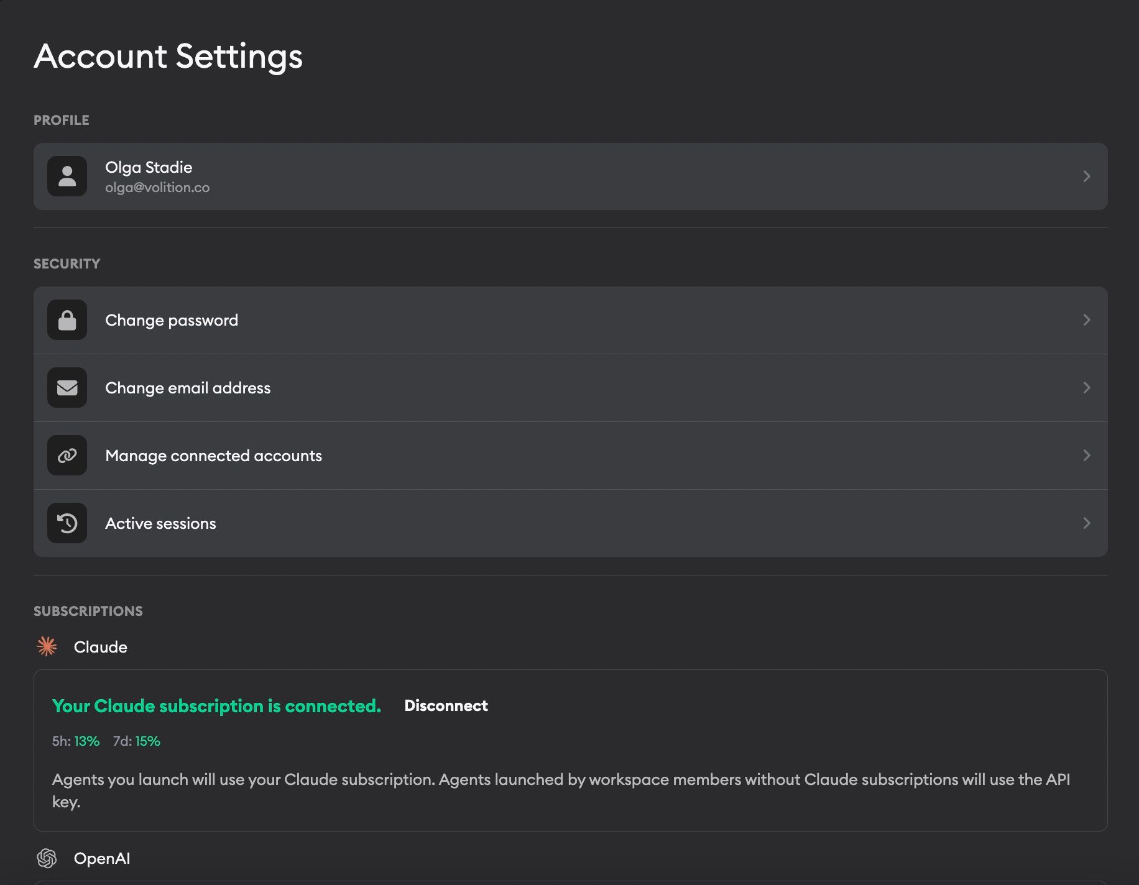Click the link icon for connected accounts
The height and width of the screenshot is (885, 1139).
(x=67, y=455)
